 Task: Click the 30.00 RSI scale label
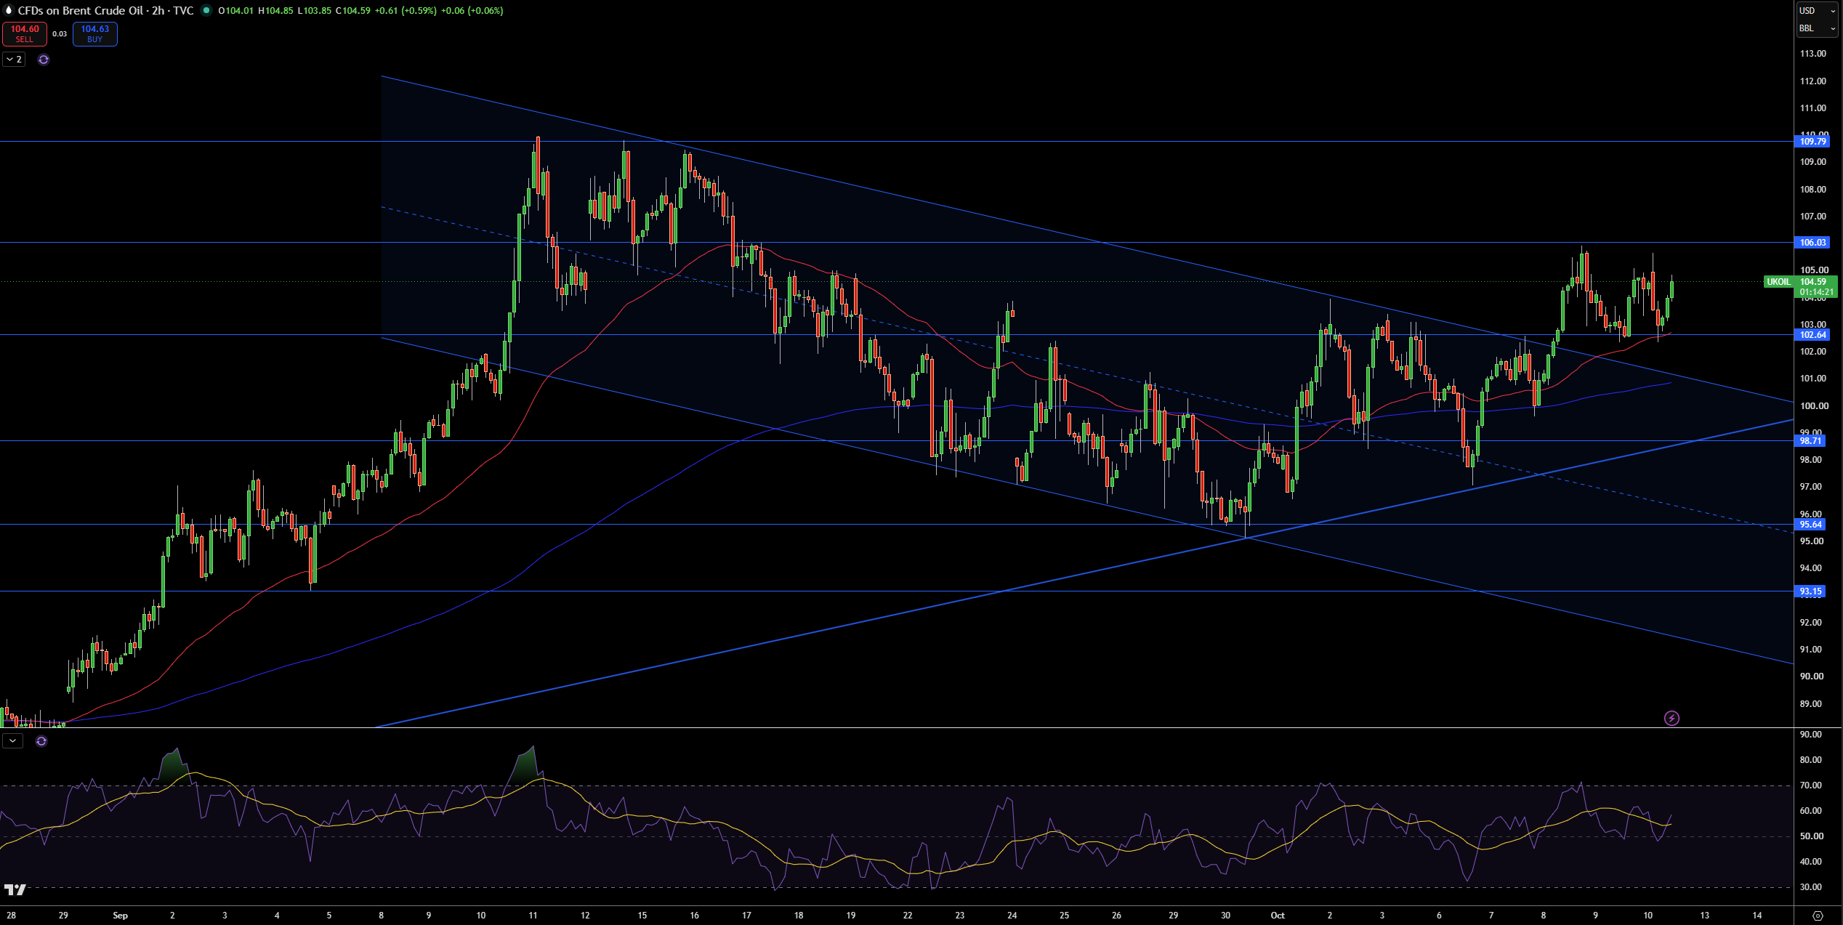1811,887
